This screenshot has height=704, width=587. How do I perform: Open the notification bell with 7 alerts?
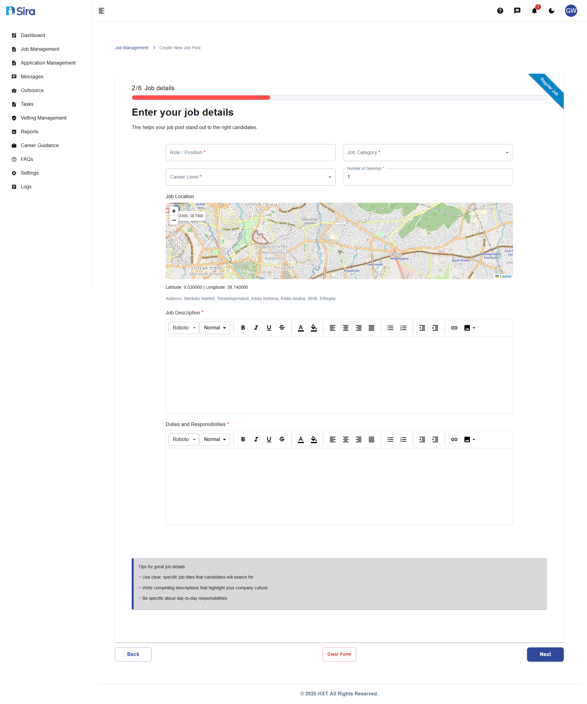click(534, 11)
